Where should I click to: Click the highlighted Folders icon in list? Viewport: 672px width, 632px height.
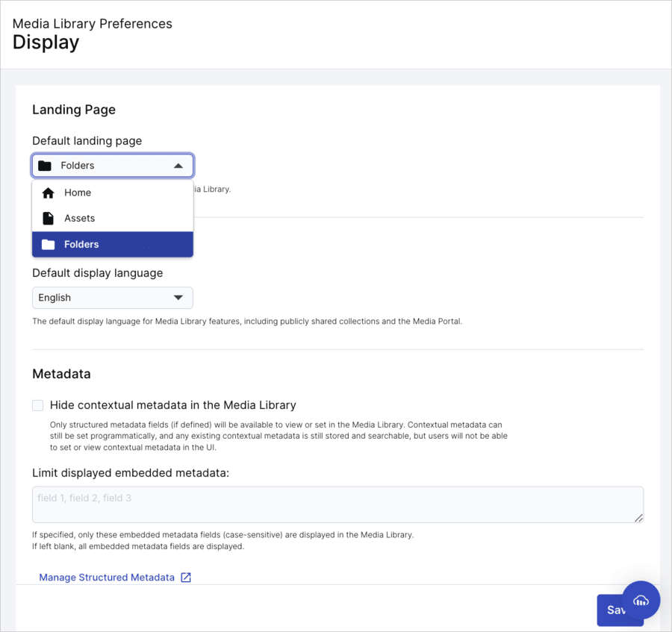click(49, 245)
